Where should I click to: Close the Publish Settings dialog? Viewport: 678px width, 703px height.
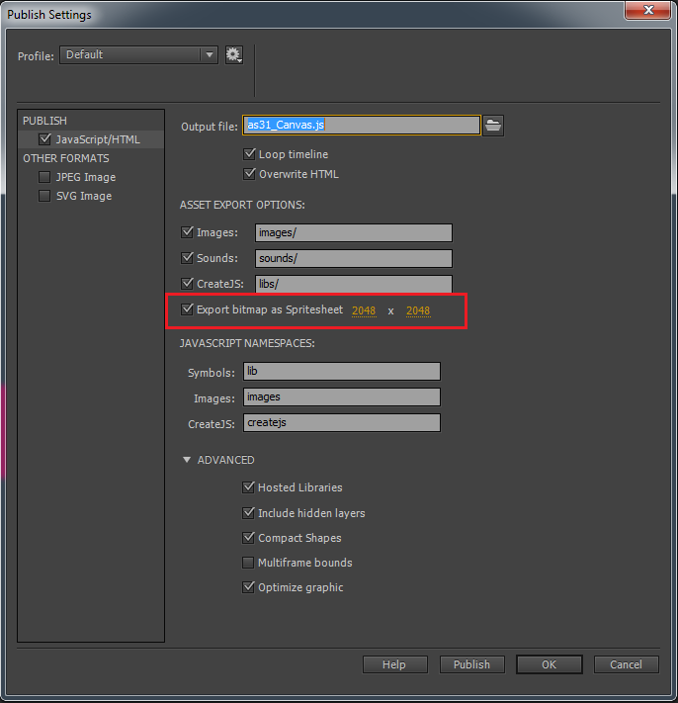click(x=647, y=10)
